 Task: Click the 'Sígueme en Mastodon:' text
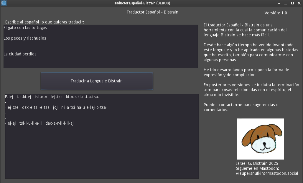[x=257, y=168]
